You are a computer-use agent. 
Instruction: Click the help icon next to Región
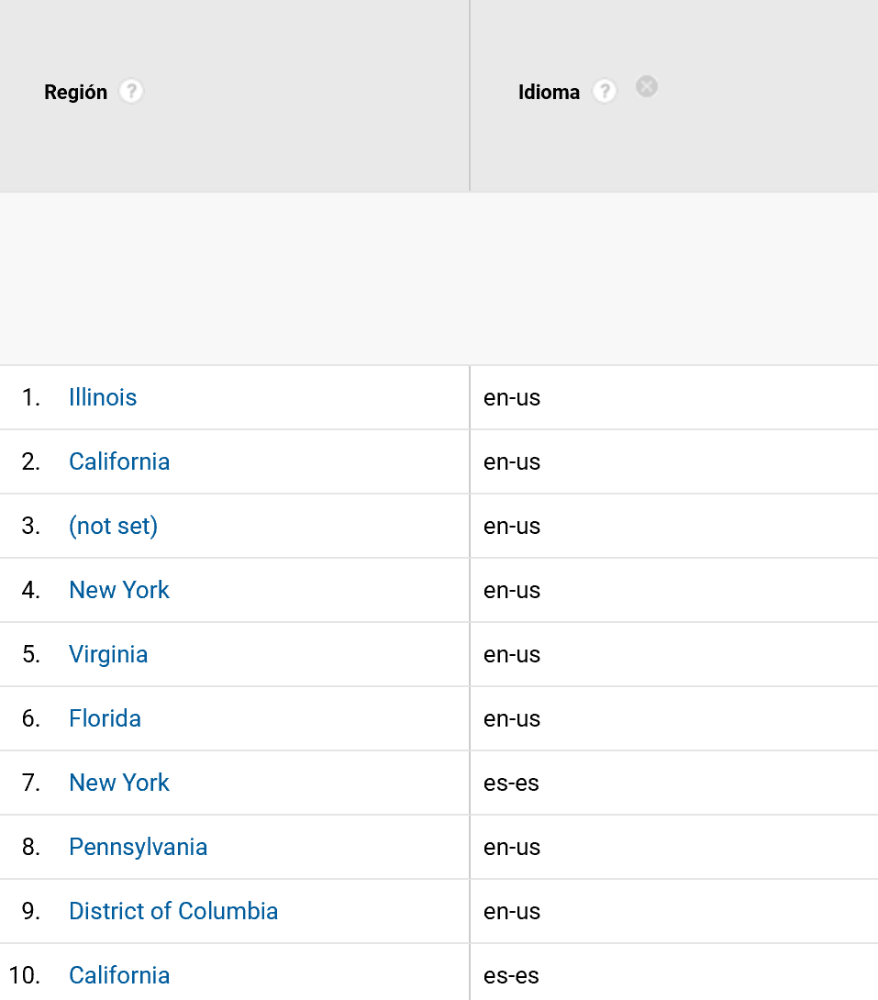(131, 92)
